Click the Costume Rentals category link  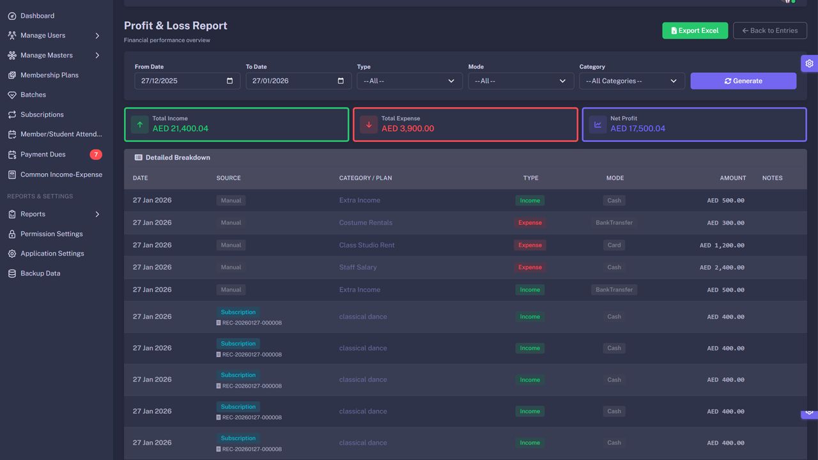pyautogui.click(x=366, y=223)
